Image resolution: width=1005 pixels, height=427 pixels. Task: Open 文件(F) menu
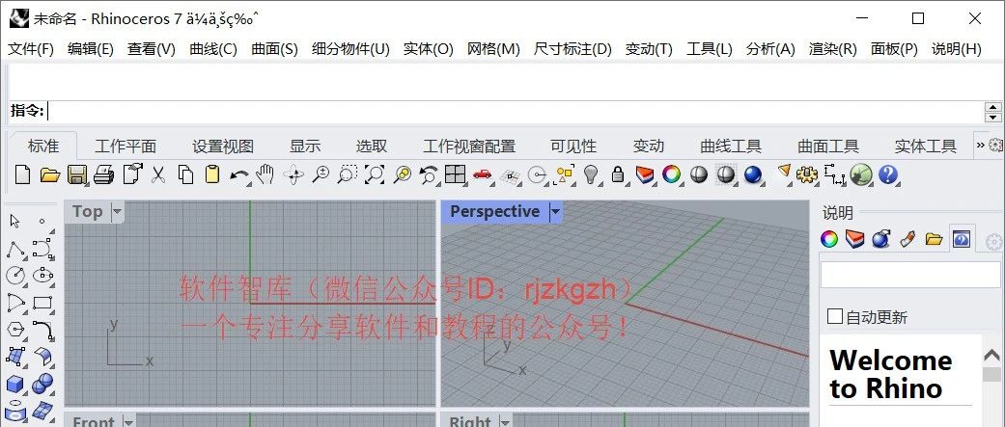[30, 49]
